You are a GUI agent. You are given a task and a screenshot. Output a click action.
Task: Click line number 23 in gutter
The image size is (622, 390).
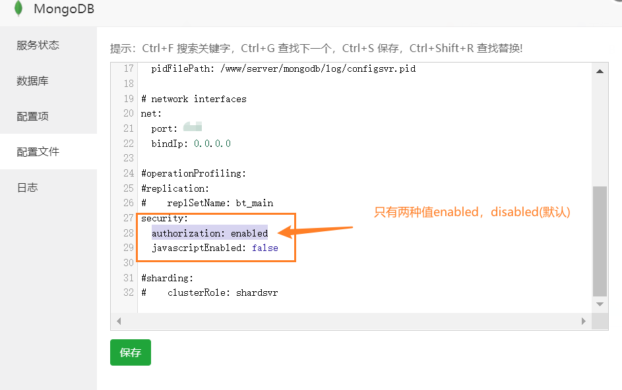129,158
